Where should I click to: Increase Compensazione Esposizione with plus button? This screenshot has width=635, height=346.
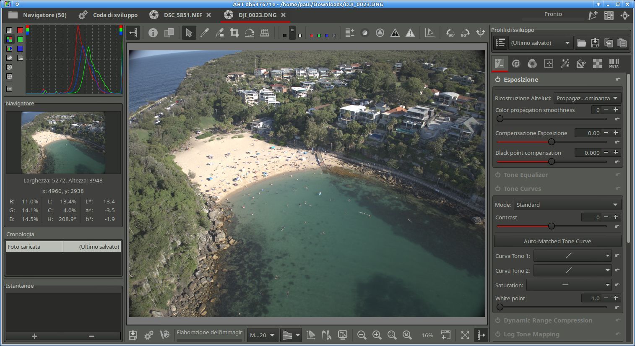click(616, 133)
